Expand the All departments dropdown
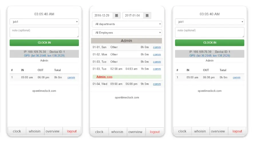 coord(127,24)
